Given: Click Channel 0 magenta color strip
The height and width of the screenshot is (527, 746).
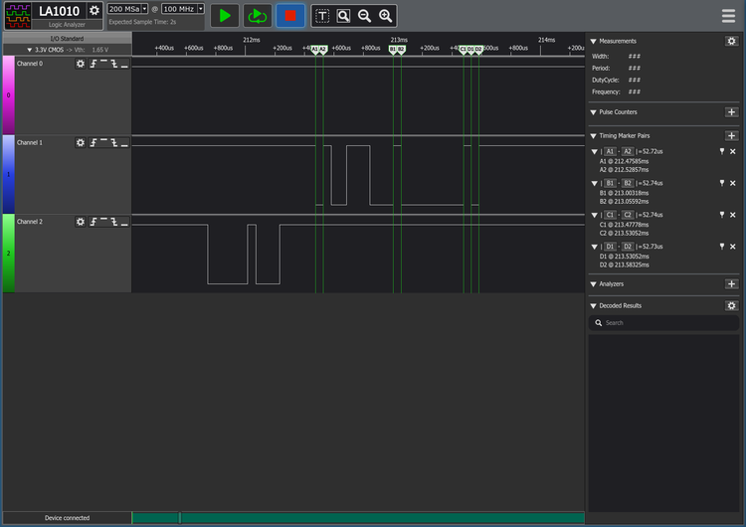Looking at the screenshot, I should (9, 94).
